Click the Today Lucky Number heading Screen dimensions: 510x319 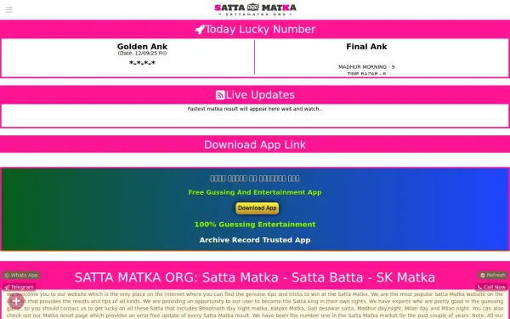260,29
